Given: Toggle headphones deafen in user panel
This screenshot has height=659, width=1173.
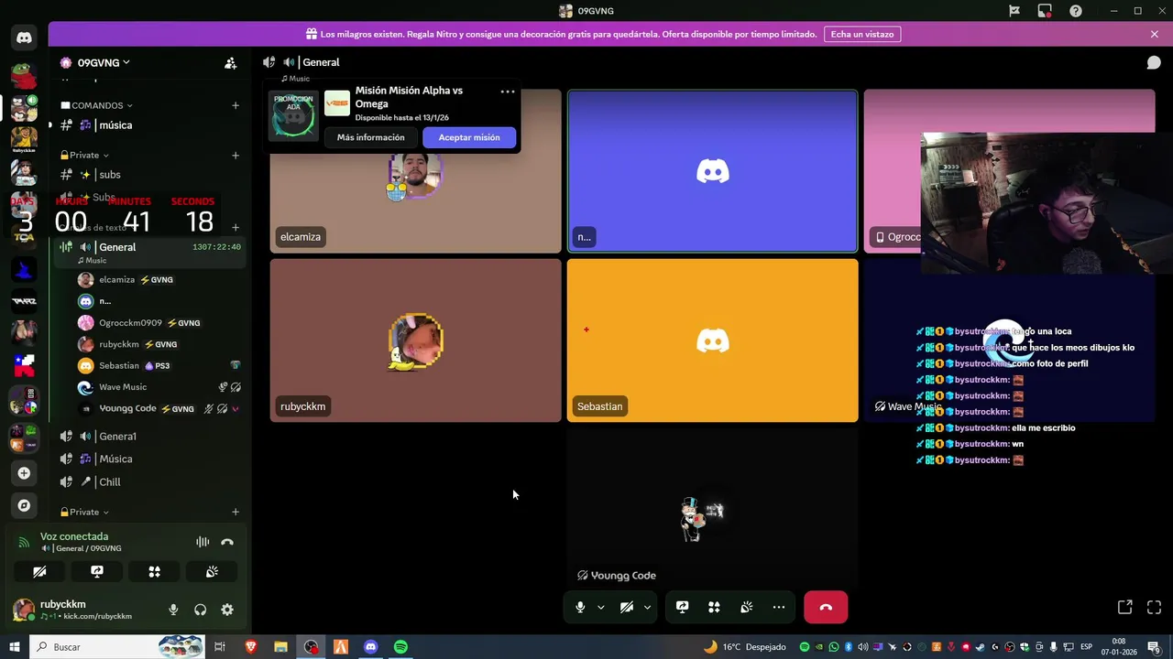Looking at the screenshot, I should click(x=200, y=610).
